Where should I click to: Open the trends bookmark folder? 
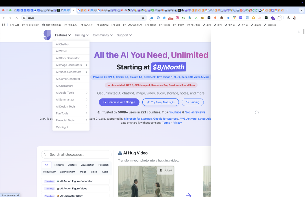[165, 25]
